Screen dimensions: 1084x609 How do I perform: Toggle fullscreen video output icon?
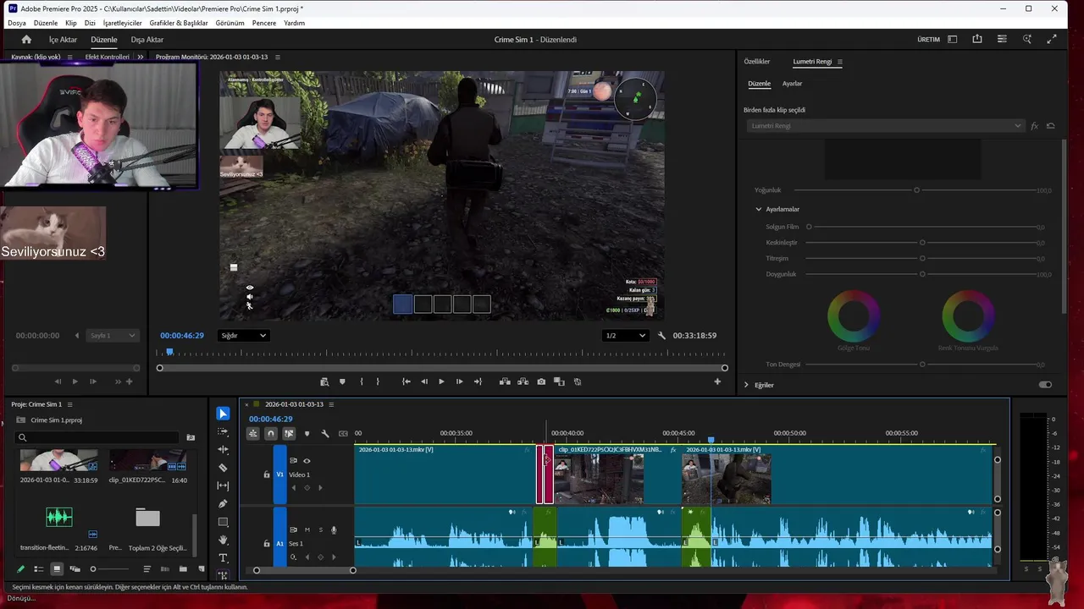[x=1052, y=39]
